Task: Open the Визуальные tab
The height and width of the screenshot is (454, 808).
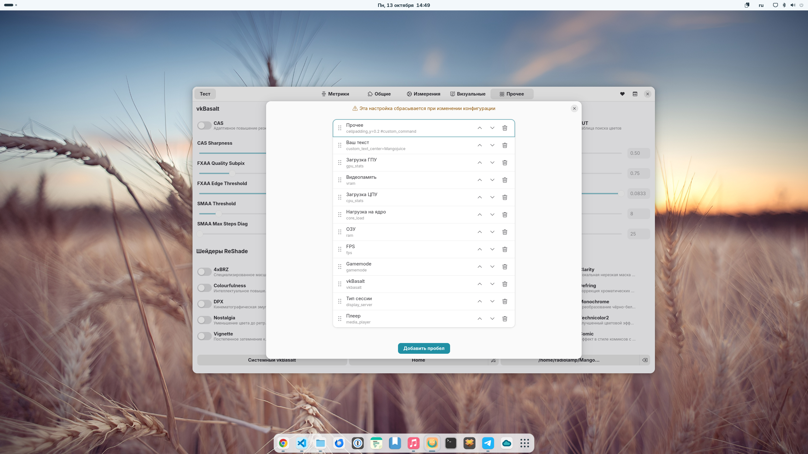Action: click(468, 94)
